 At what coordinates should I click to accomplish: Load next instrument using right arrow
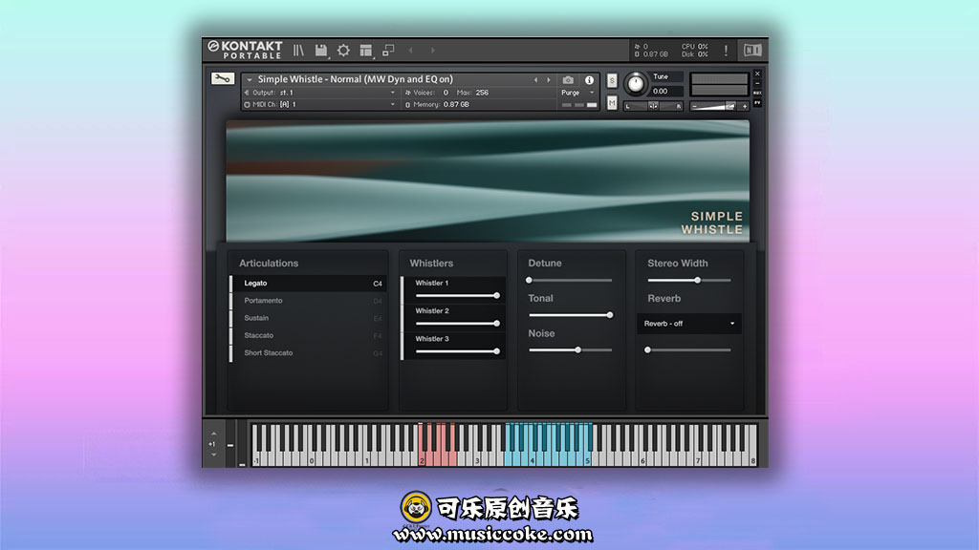click(548, 80)
